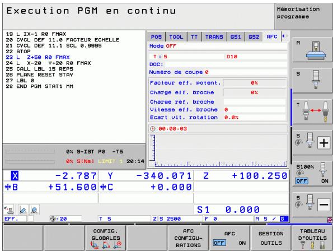This screenshot has width=333, height=251.
Task: Select the highlighted X axis label
Action: click(15, 176)
